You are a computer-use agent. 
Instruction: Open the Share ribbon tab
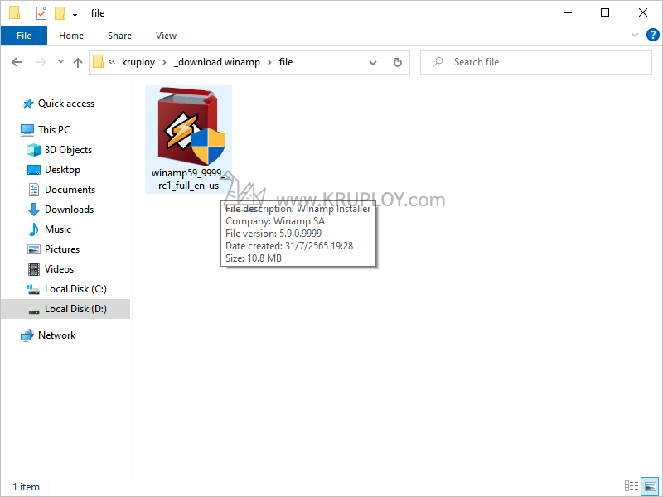pyautogui.click(x=119, y=36)
